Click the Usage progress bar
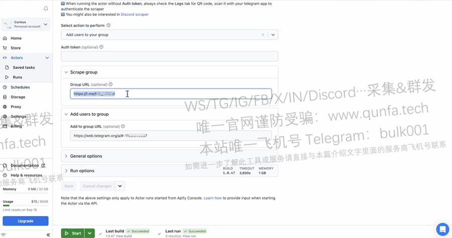 coord(26,205)
